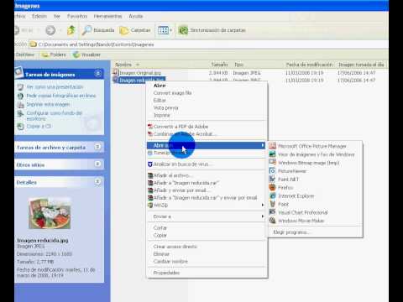
Task: Click Convertir a PDF de Adobe
Action: pos(181,127)
